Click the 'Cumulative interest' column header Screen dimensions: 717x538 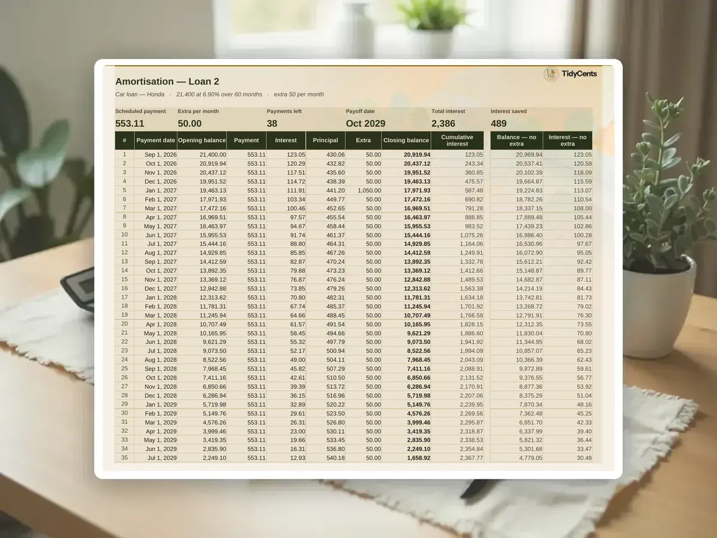(457, 140)
